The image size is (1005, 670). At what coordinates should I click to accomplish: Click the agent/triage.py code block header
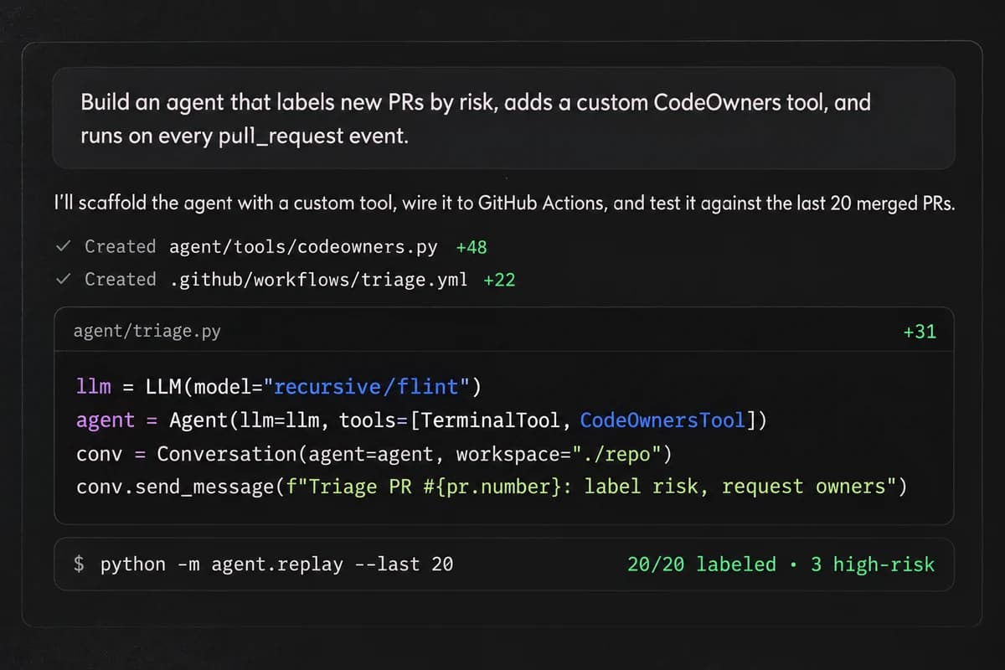point(504,331)
